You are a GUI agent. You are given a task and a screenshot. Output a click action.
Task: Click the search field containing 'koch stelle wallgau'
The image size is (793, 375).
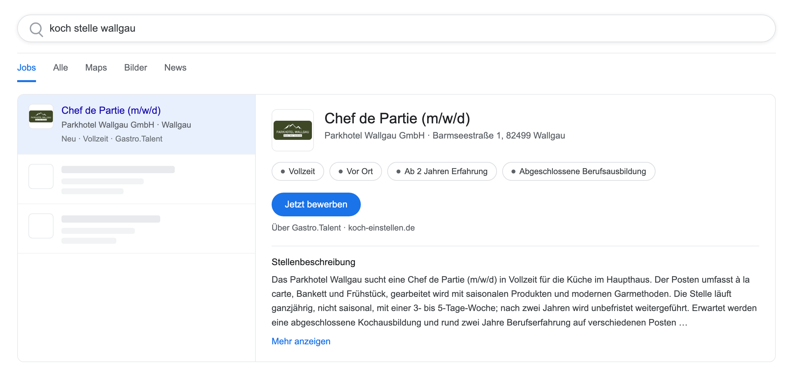(397, 28)
